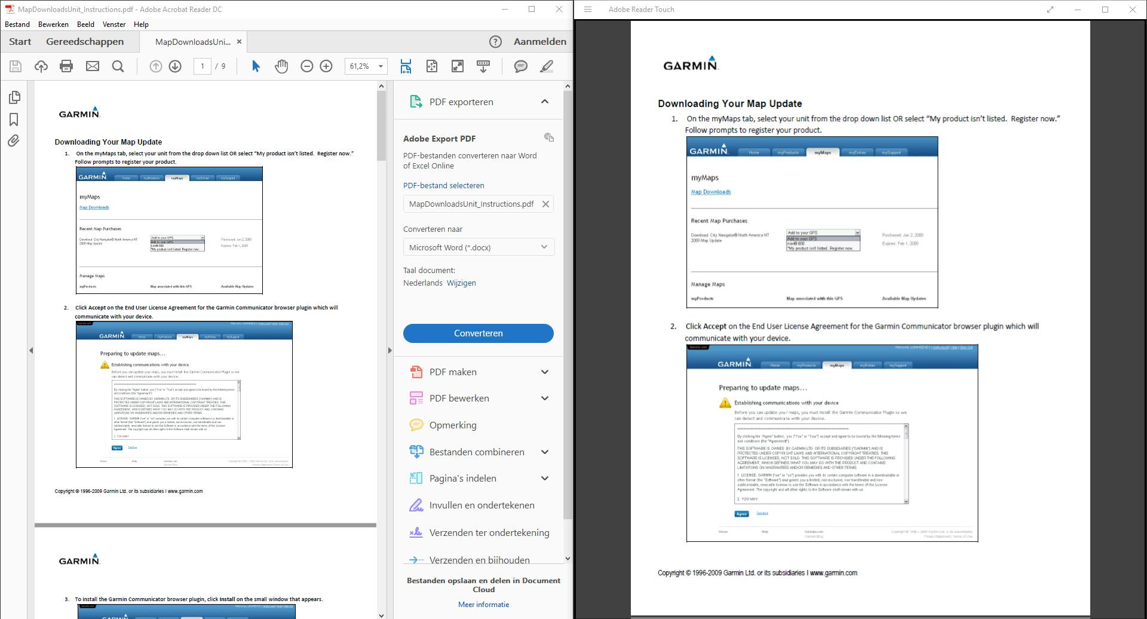The width and height of the screenshot is (1147, 619).
Task: Click the tools pane scrollbar down arrow
Action: coord(568,559)
